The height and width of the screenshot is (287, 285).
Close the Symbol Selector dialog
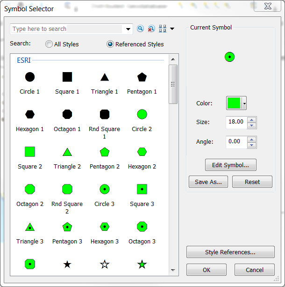268,6
